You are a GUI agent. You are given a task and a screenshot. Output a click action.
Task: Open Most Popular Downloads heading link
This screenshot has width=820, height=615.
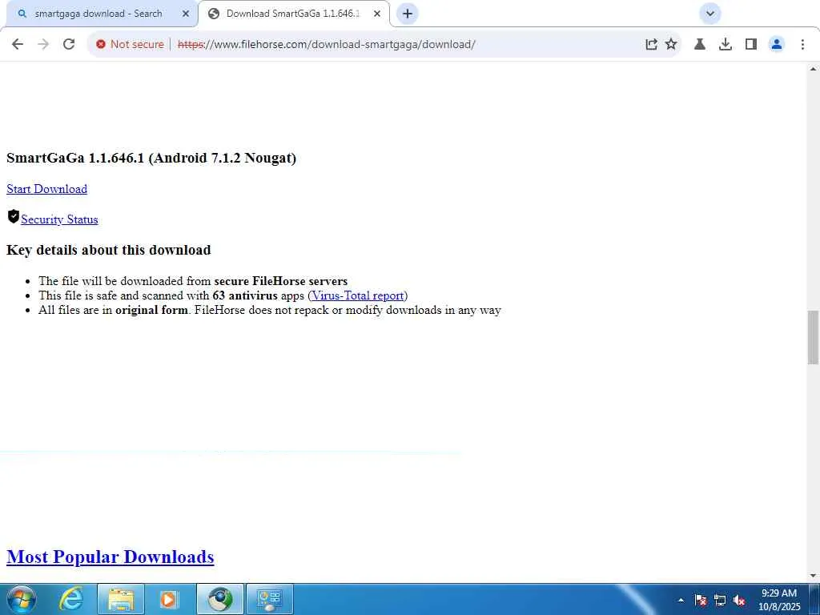(x=111, y=557)
